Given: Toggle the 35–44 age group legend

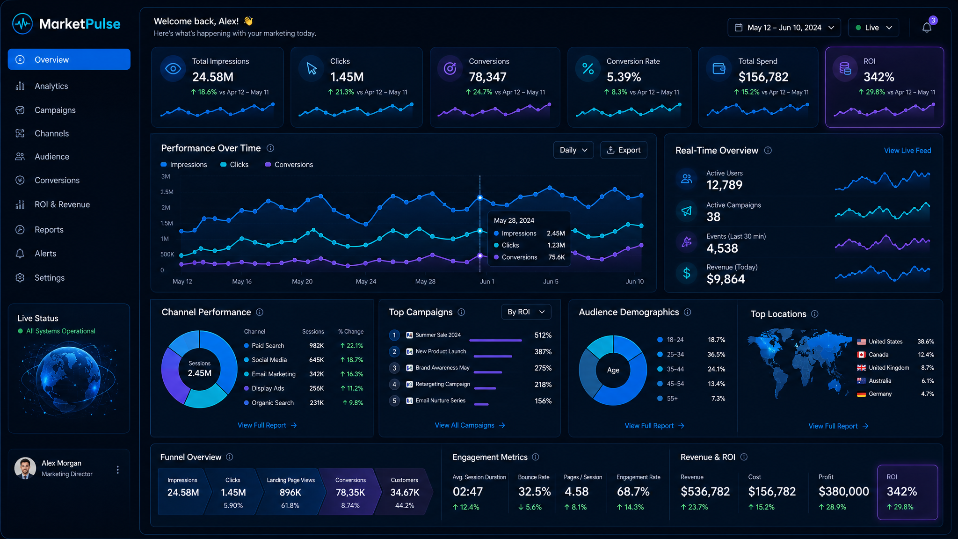Looking at the screenshot, I should click(x=670, y=369).
